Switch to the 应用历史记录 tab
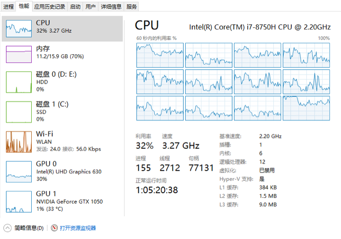This screenshot has width=341, height=239. pos(50,7)
